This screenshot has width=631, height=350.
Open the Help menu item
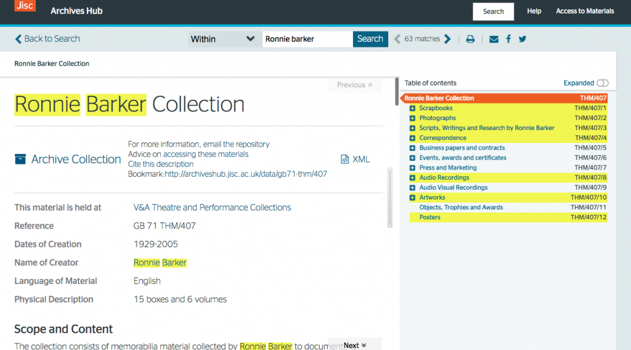click(534, 11)
